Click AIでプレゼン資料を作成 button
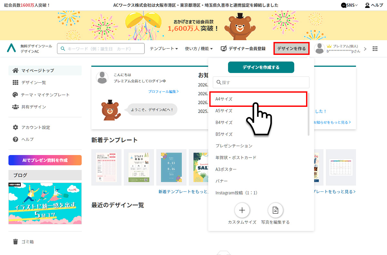This screenshot has height=255, width=387. coord(45,160)
